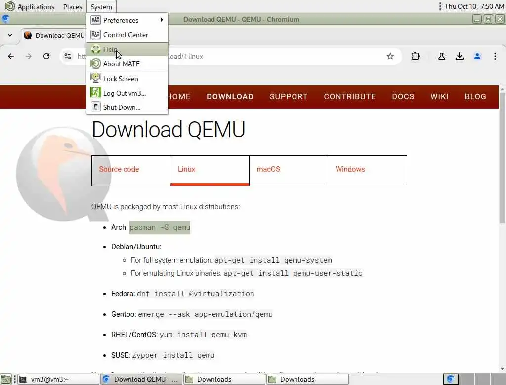Choose About MATE entry
506x385 pixels.
tap(127, 64)
